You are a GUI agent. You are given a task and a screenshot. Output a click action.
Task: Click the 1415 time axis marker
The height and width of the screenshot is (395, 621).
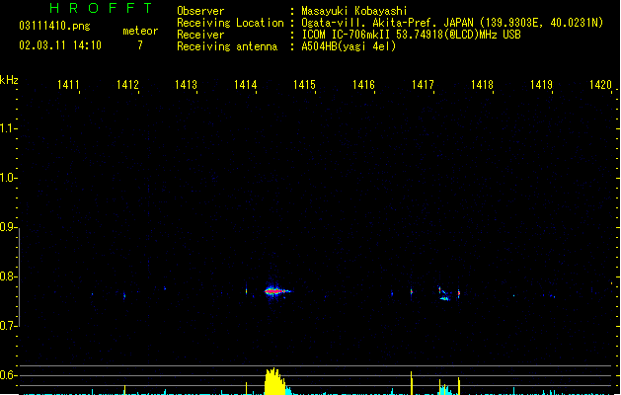click(x=304, y=85)
